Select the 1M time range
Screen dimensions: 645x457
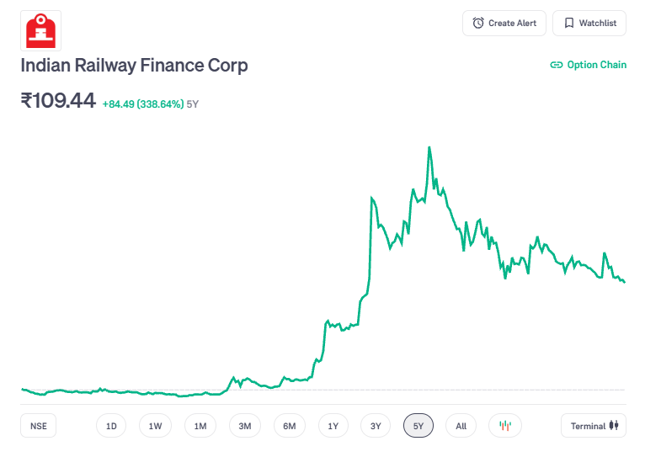(x=200, y=426)
